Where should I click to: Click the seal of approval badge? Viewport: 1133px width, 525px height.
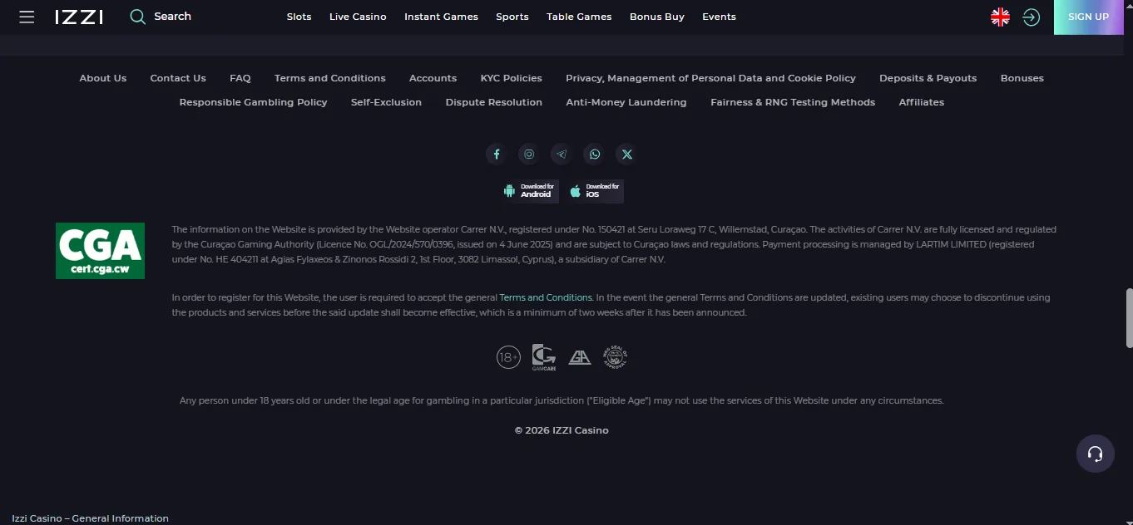pyautogui.click(x=615, y=357)
